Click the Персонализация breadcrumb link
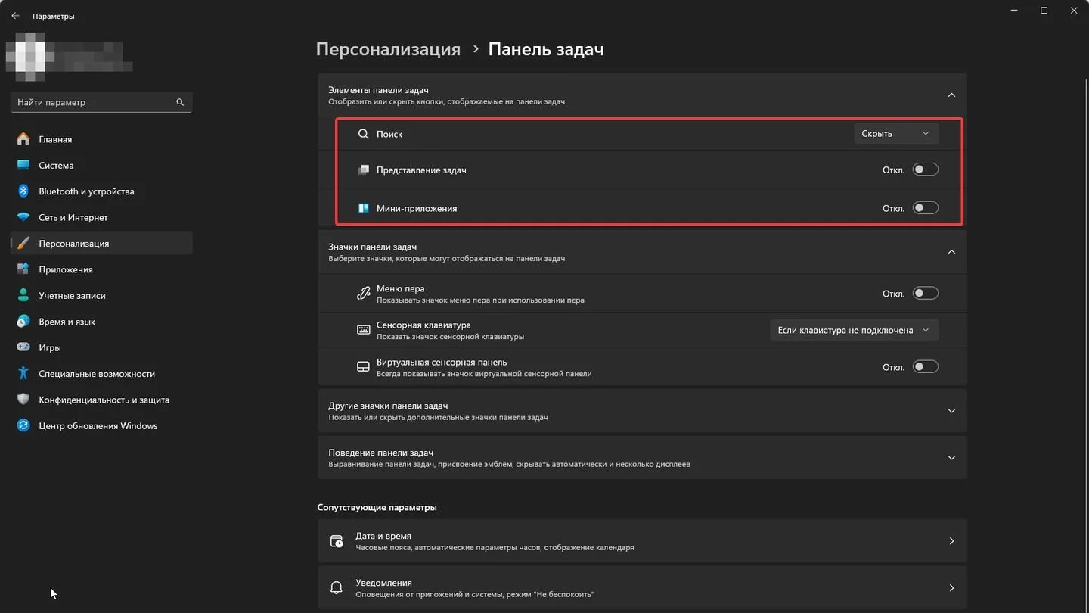Viewport: 1089px width, 613px height. (388, 49)
